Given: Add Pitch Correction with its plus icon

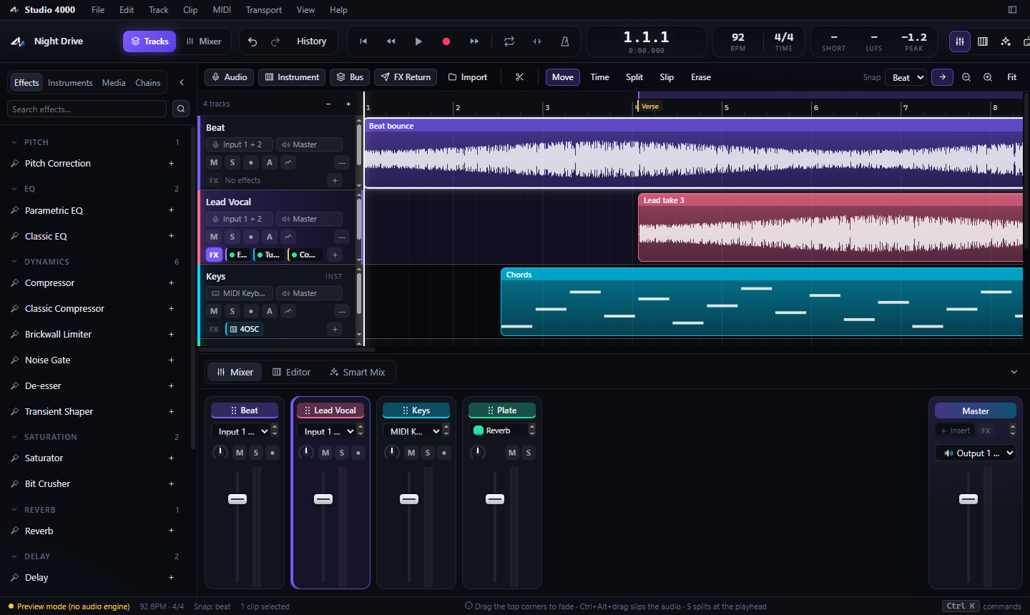Looking at the screenshot, I should pos(171,164).
